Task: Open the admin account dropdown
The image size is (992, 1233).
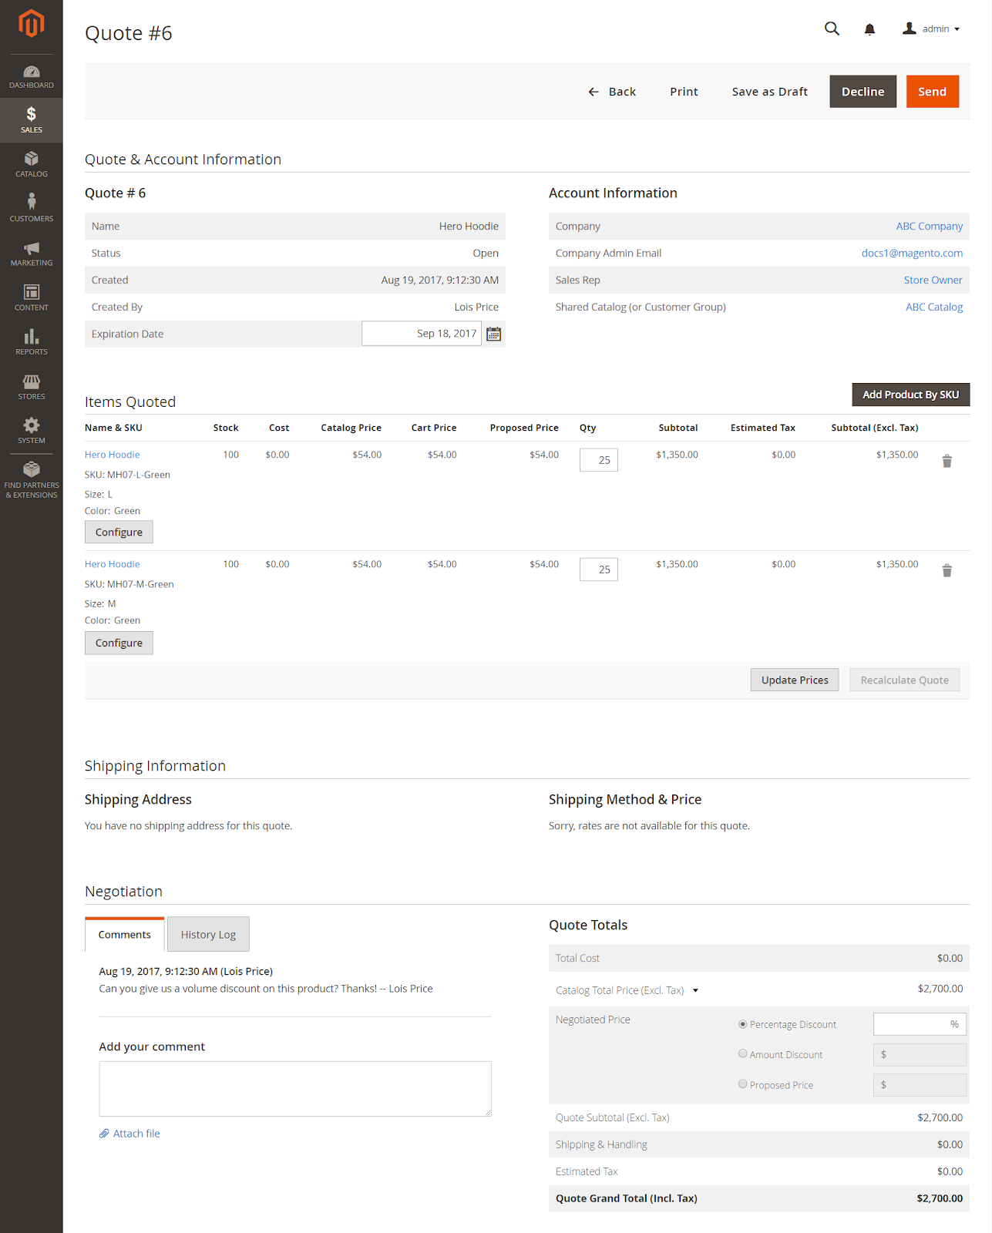Action: pos(931,29)
